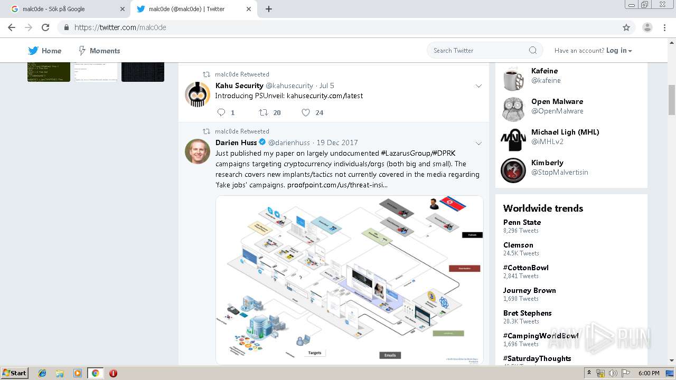
Task: Click the browser Forward arrow
Action: 29,27
